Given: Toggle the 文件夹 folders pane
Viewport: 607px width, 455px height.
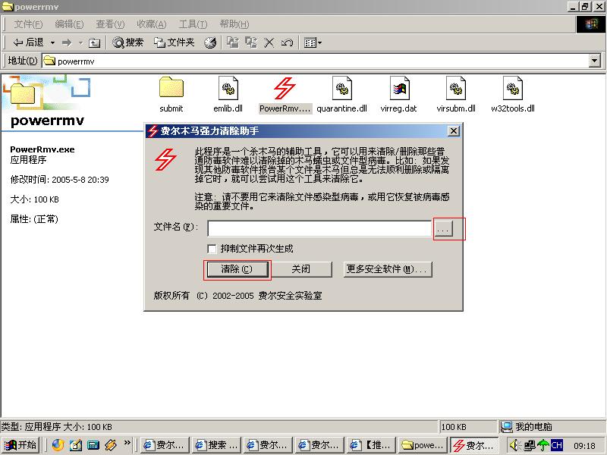Looking at the screenshot, I should pyautogui.click(x=175, y=42).
